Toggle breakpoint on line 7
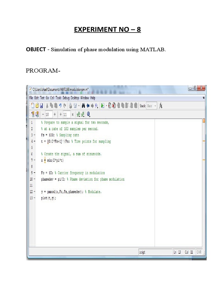215x287 pixels. pos(34,160)
